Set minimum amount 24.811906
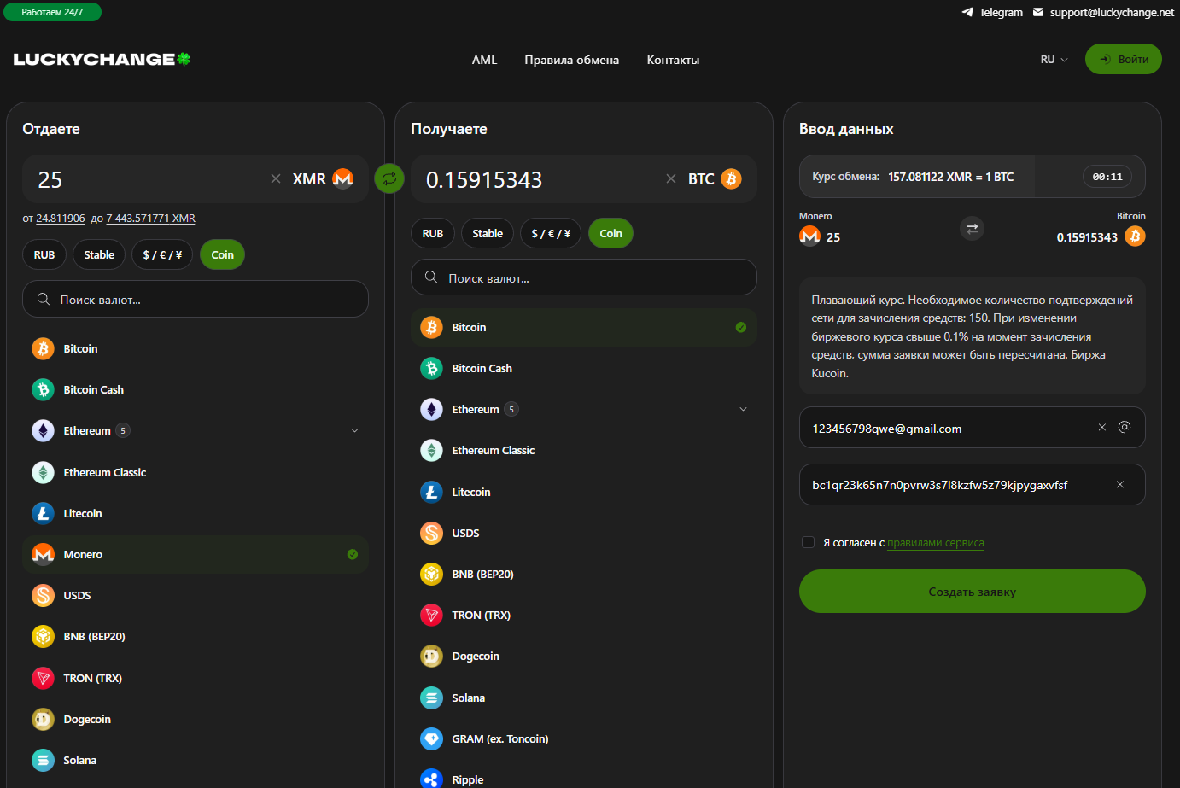Viewport: 1180px width, 788px height. click(61, 218)
